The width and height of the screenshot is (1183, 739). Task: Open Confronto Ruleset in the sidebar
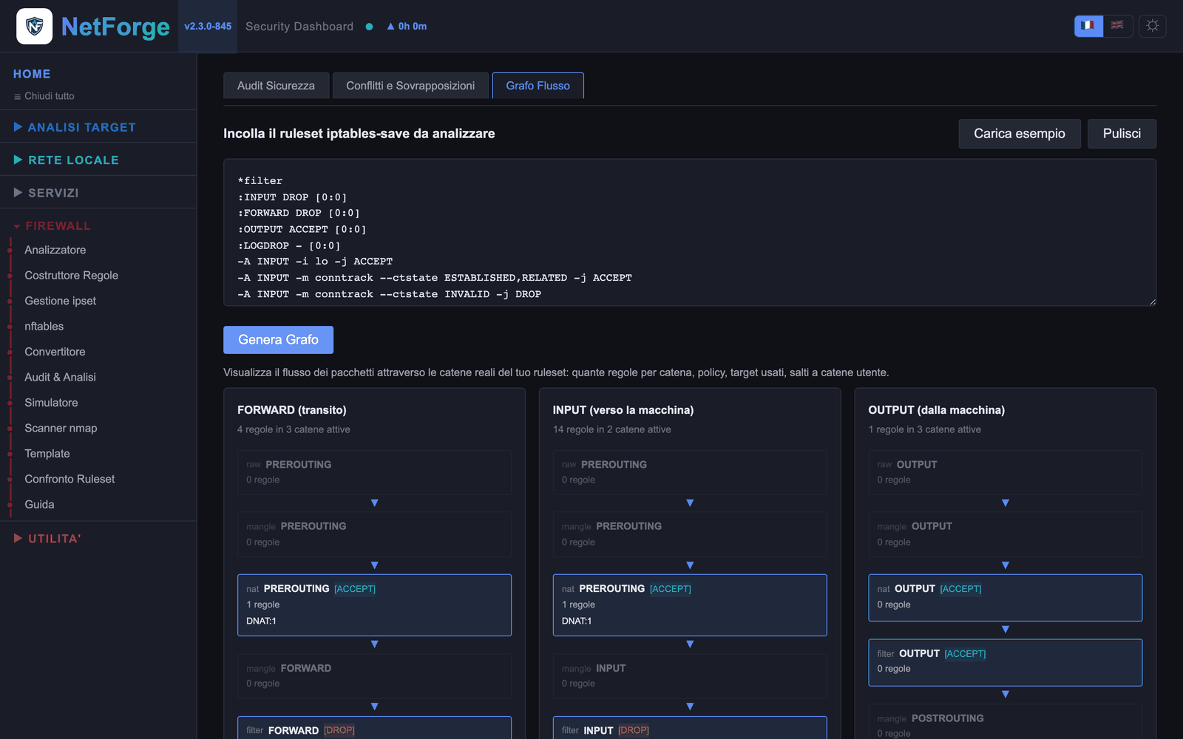(70, 480)
